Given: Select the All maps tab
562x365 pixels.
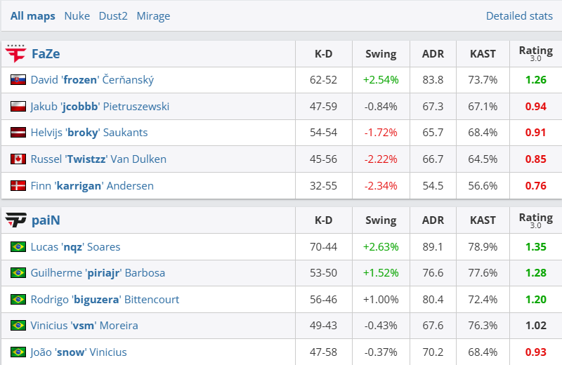Looking at the screenshot, I should pos(32,15).
